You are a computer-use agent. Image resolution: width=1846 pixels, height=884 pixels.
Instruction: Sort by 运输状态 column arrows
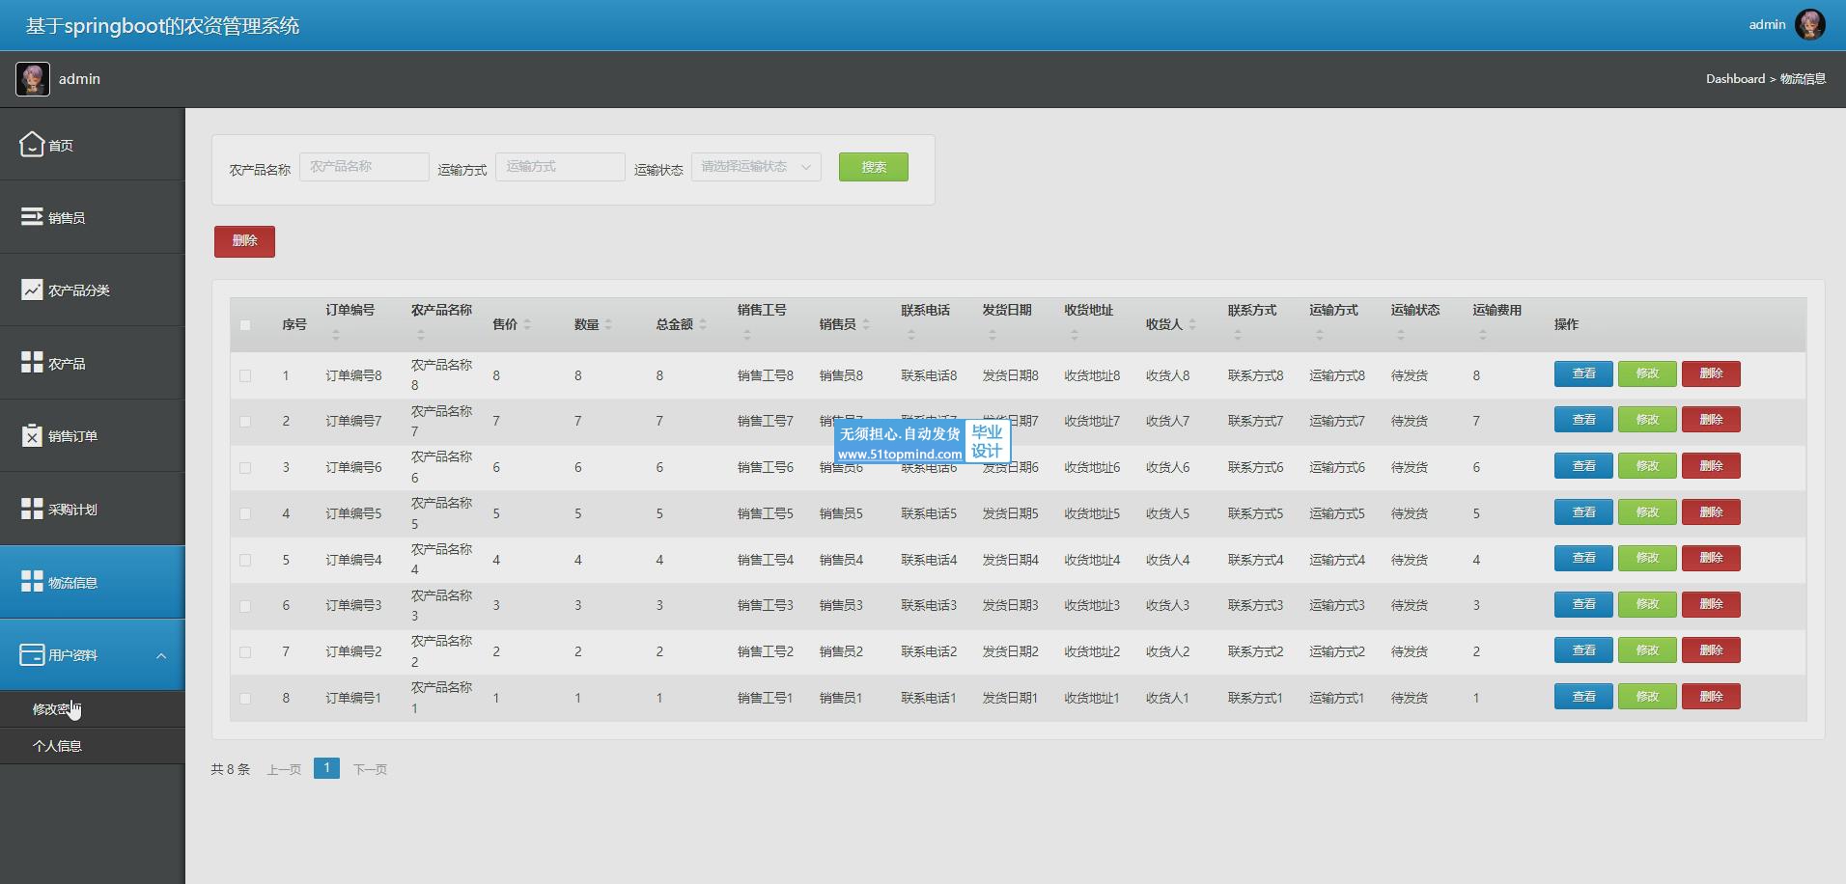pos(1401,335)
